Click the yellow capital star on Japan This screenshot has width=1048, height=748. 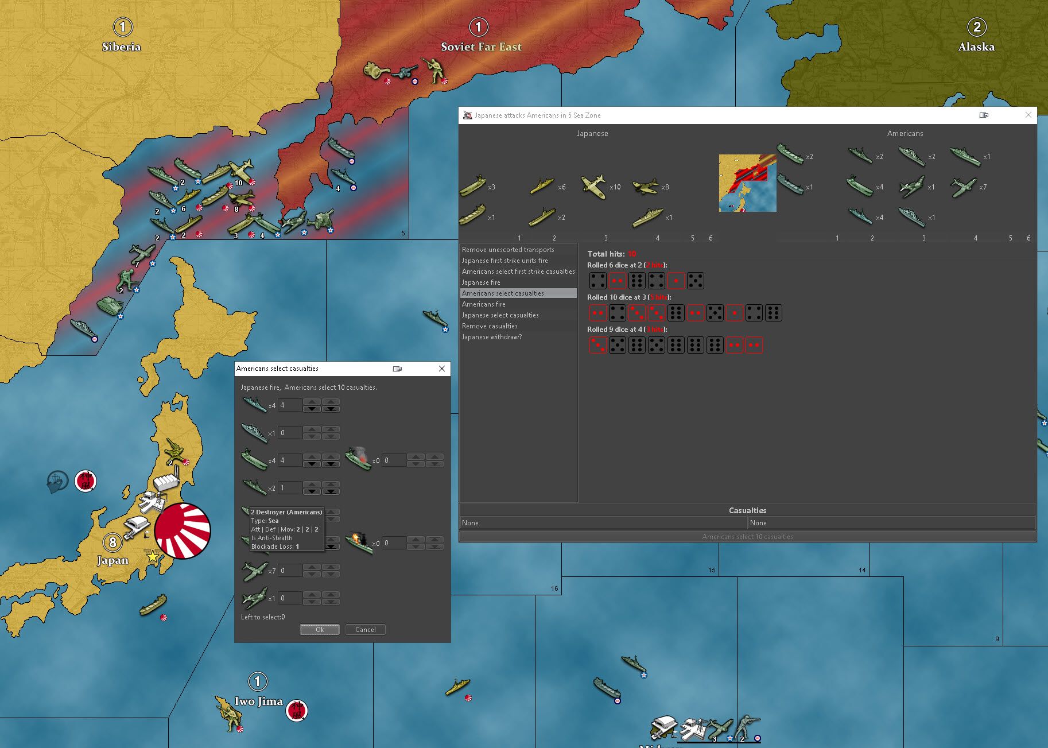click(153, 556)
